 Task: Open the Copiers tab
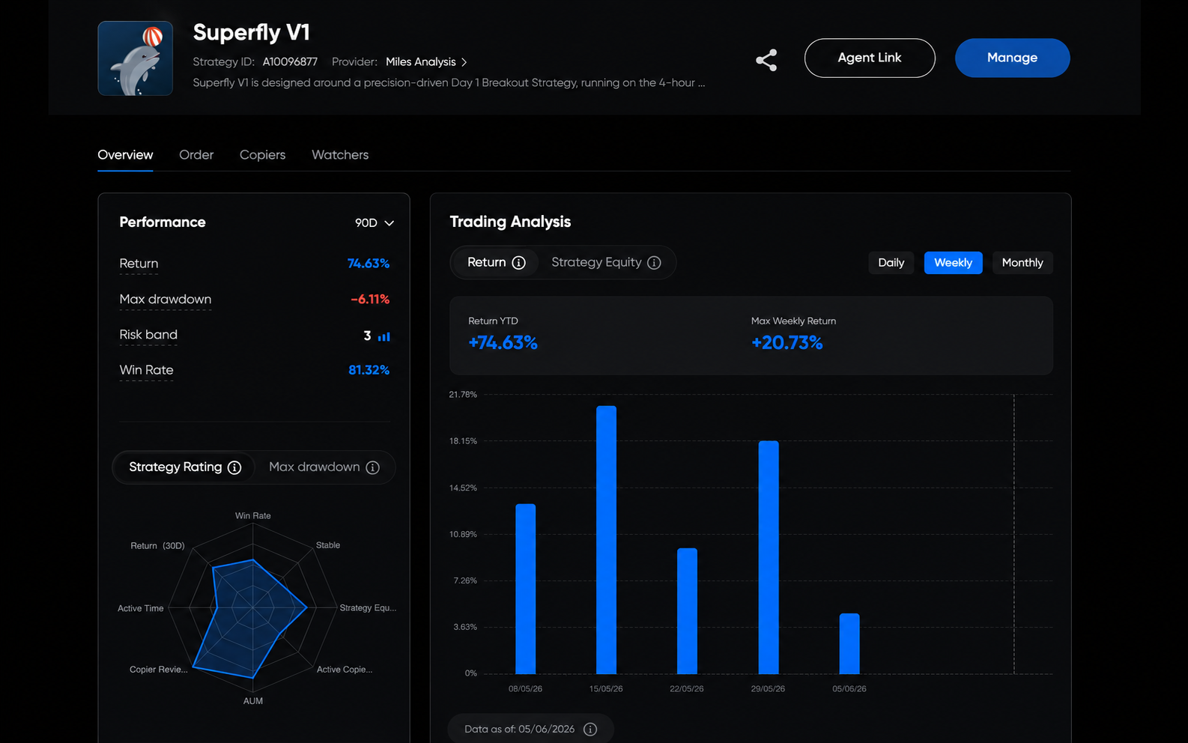[x=262, y=155]
